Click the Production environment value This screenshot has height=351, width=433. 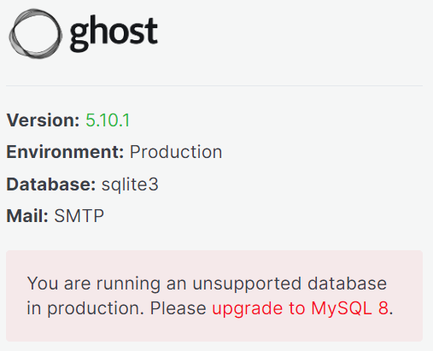[176, 152]
